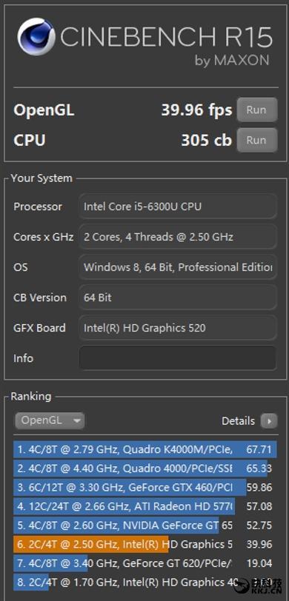Screen dimensions: 289x601
Task: Click the Cinebench sphere logo icon
Action: tap(36, 37)
